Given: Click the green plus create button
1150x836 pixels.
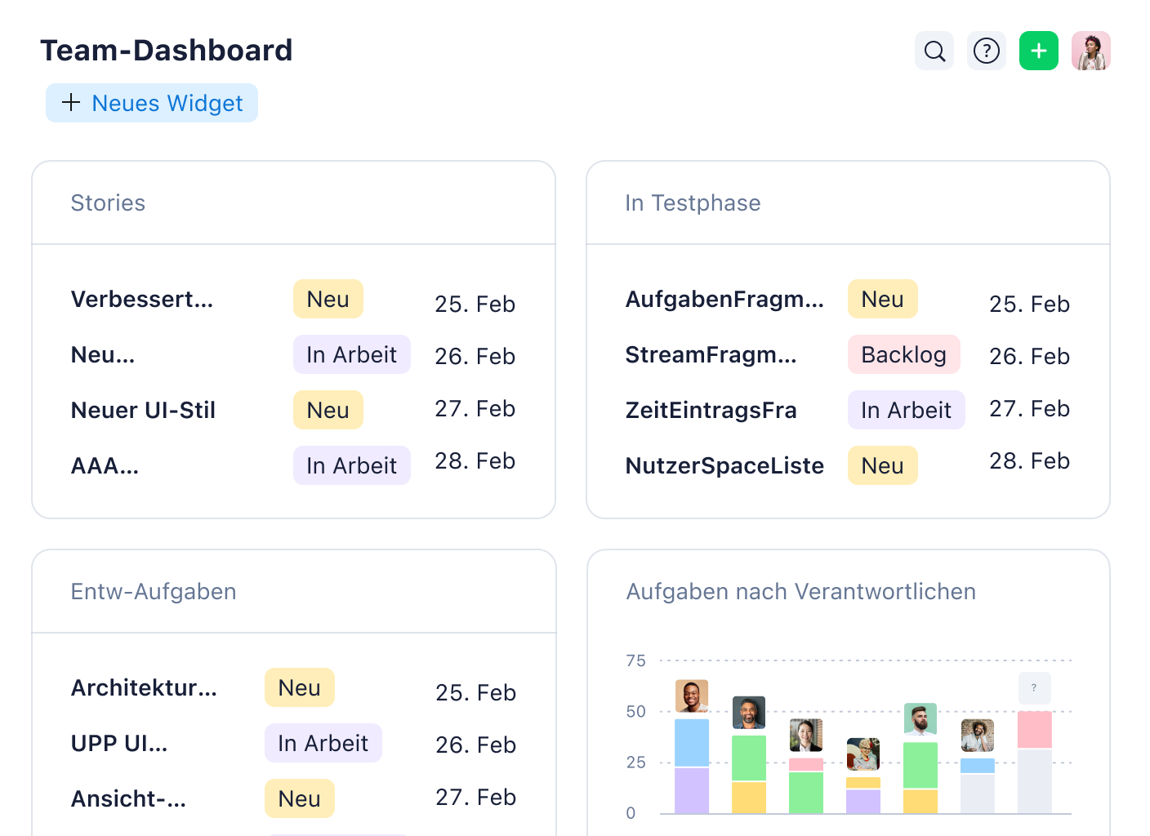Looking at the screenshot, I should coord(1038,51).
